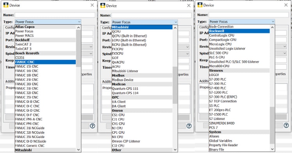This screenshot has width=292, height=153.
Task: Select FANUC 0i-F CNC
Action: click(27, 115)
